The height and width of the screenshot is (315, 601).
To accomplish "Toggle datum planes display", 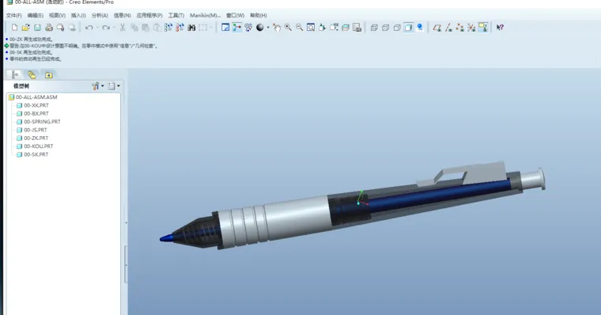I will point(437,28).
